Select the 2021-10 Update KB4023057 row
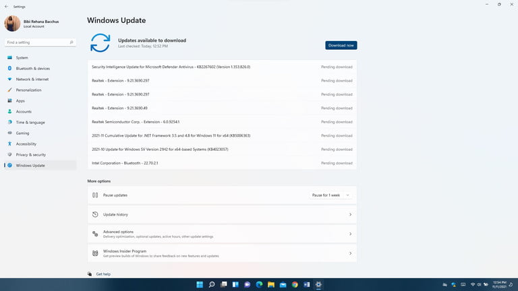The width and height of the screenshot is (518, 291). click(x=222, y=150)
